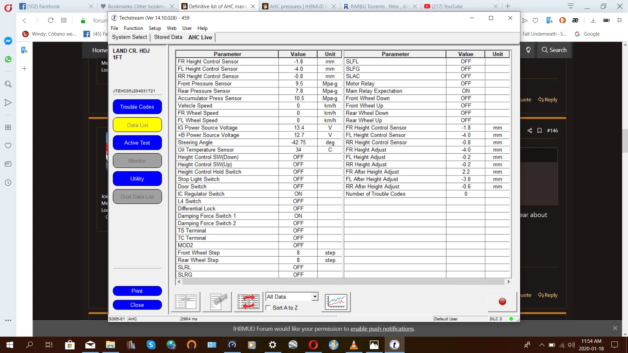Open the Setup menu
Viewport: 628px width, 353px height.
click(x=155, y=28)
